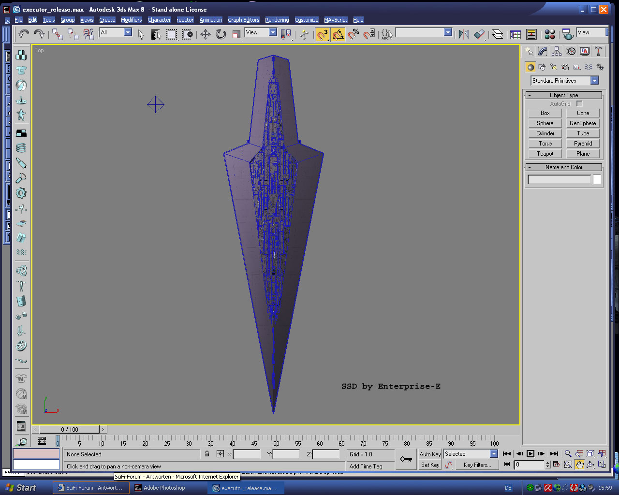This screenshot has height=495, width=619.
Task: Toggle the Angle Snap button
Action: 338,34
